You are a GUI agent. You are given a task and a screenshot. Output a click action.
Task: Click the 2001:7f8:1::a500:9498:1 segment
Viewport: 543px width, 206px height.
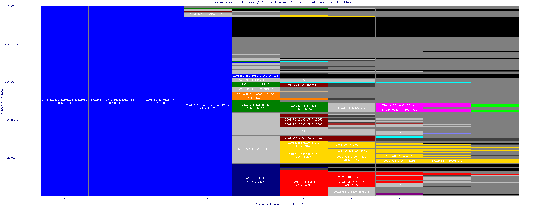(256, 89)
